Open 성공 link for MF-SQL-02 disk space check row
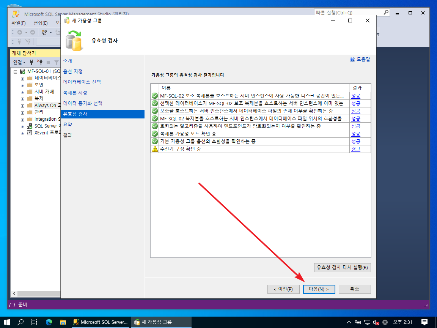 (x=355, y=96)
